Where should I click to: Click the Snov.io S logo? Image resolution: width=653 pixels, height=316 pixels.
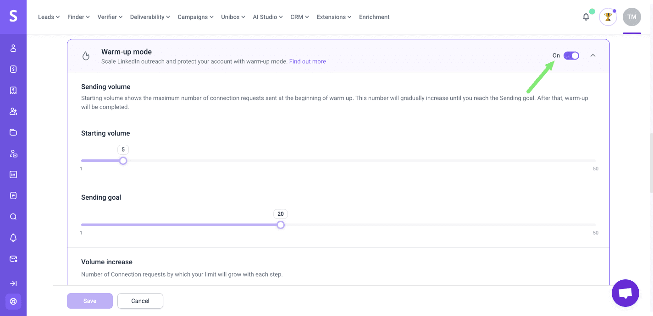pos(13,16)
